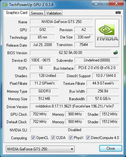This screenshot has height=157, width=126.
Task: Click the ROPs field showing 16
Action: 41,68
